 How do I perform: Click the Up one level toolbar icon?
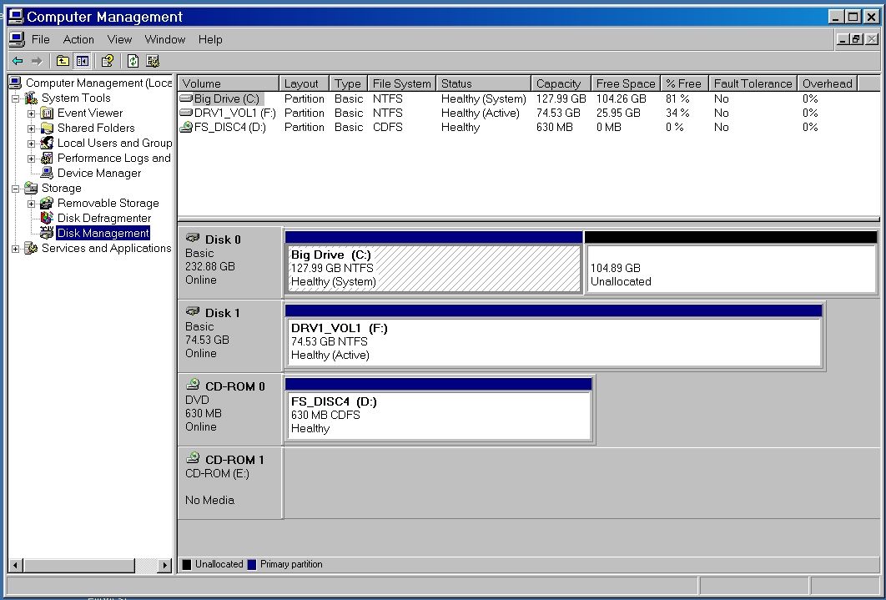pos(63,61)
